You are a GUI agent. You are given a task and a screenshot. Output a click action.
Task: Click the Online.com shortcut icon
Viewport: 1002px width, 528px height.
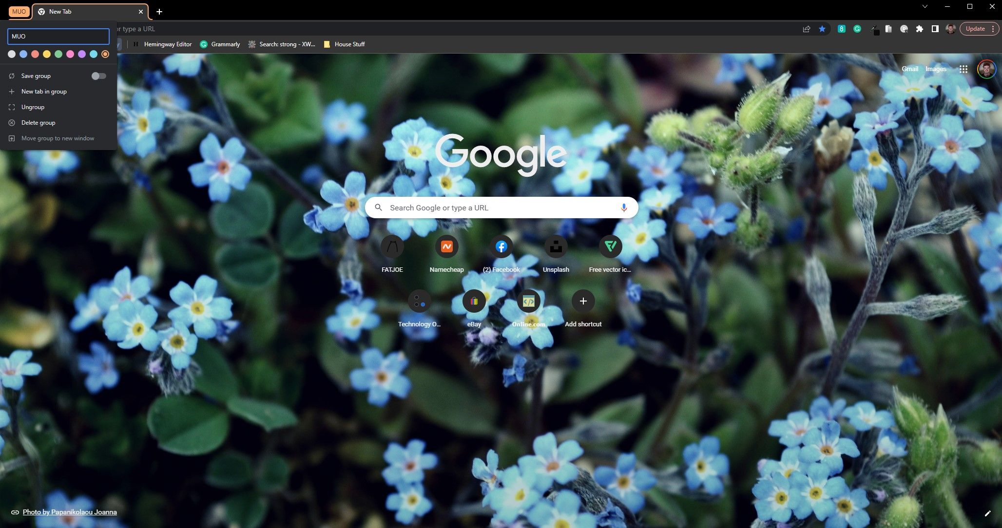(x=528, y=302)
